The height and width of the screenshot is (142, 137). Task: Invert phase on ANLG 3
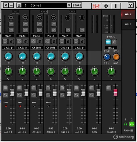[40, 30]
